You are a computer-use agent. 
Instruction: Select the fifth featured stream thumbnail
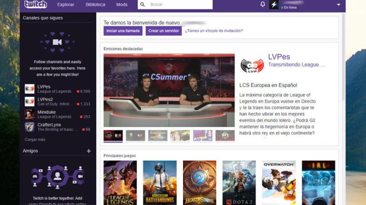[202, 136]
